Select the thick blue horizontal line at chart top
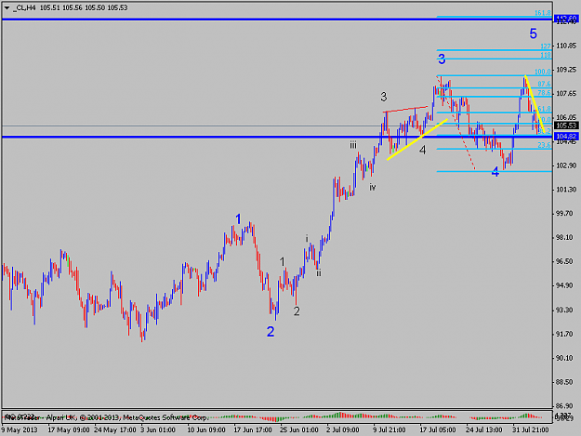581x436 pixels. click(x=277, y=19)
